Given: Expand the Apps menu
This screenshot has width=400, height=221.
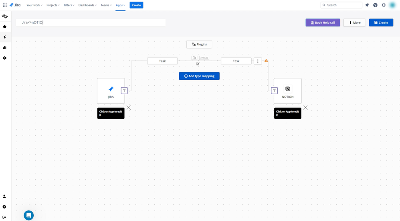Looking at the screenshot, I should pyautogui.click(x=120, y=5).
